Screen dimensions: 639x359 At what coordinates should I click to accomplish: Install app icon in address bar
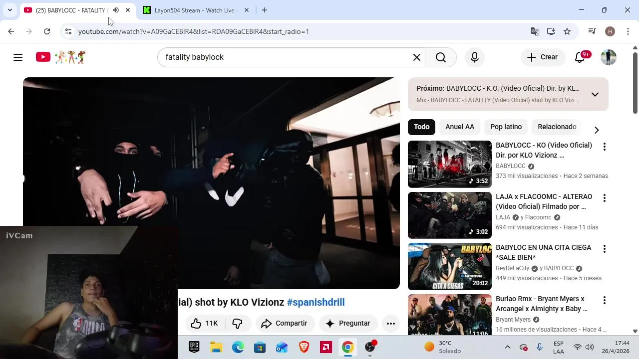pos(551,31)
